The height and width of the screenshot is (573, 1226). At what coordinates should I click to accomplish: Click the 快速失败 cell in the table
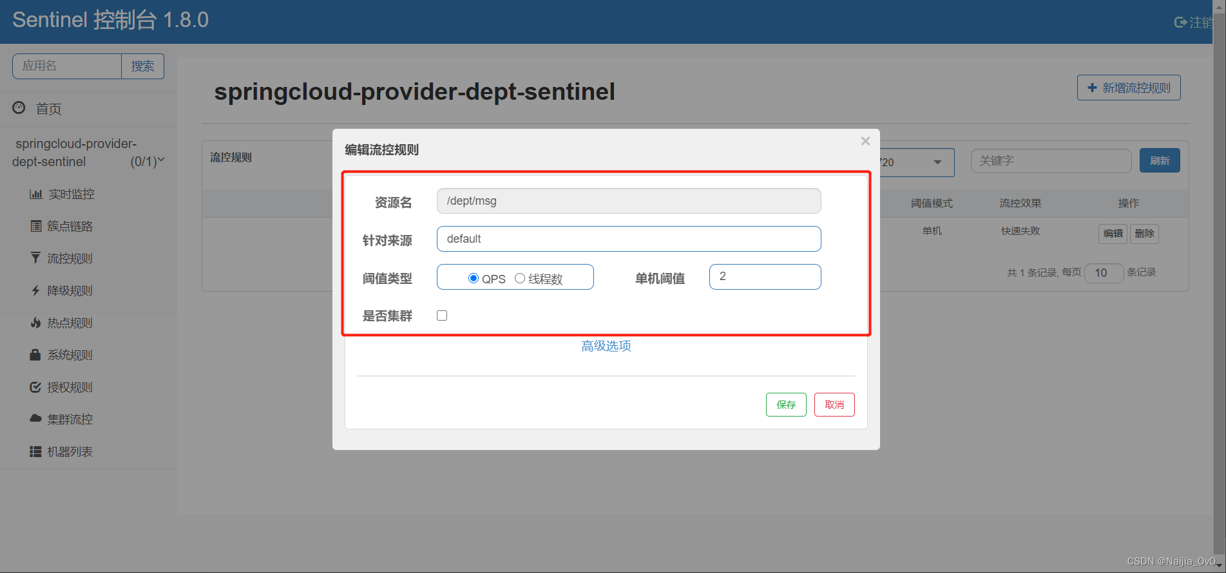1020,230
